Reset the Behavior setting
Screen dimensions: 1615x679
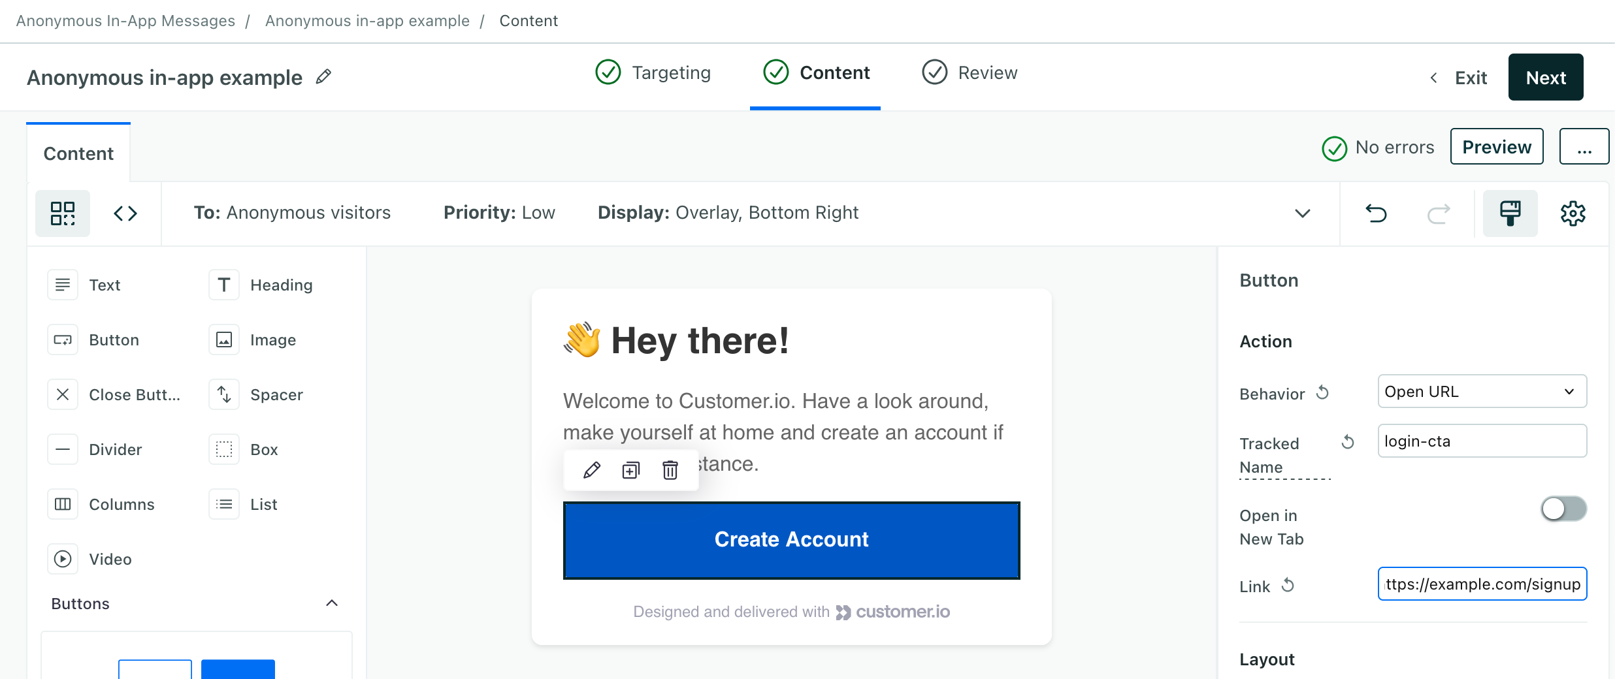[x=1322, y=392]
